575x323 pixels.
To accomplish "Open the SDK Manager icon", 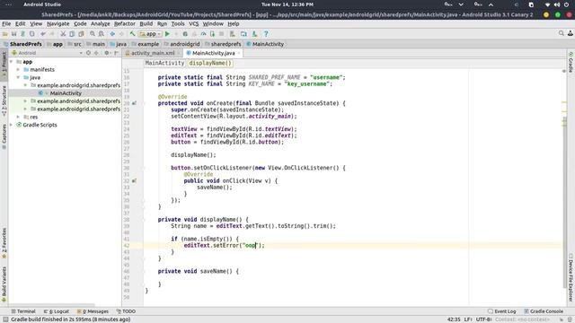I will point(254,34).
